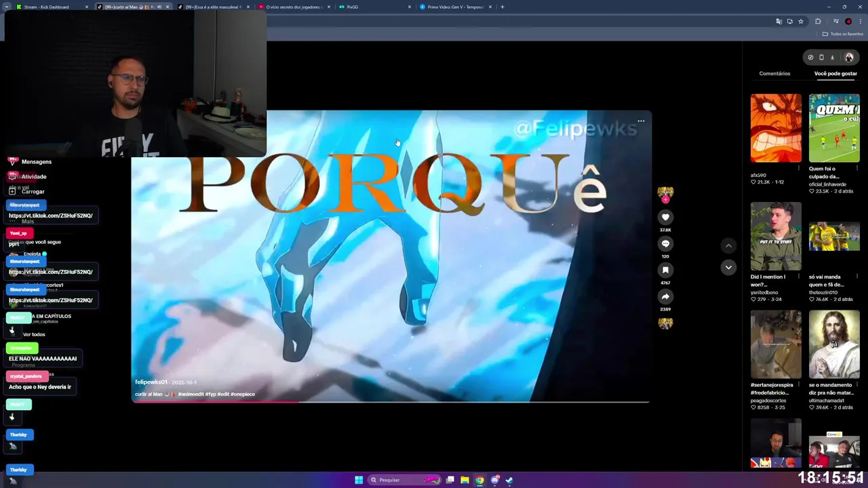Open peagadoscortes profile name

pyautogui.click(x=768, y=401)
